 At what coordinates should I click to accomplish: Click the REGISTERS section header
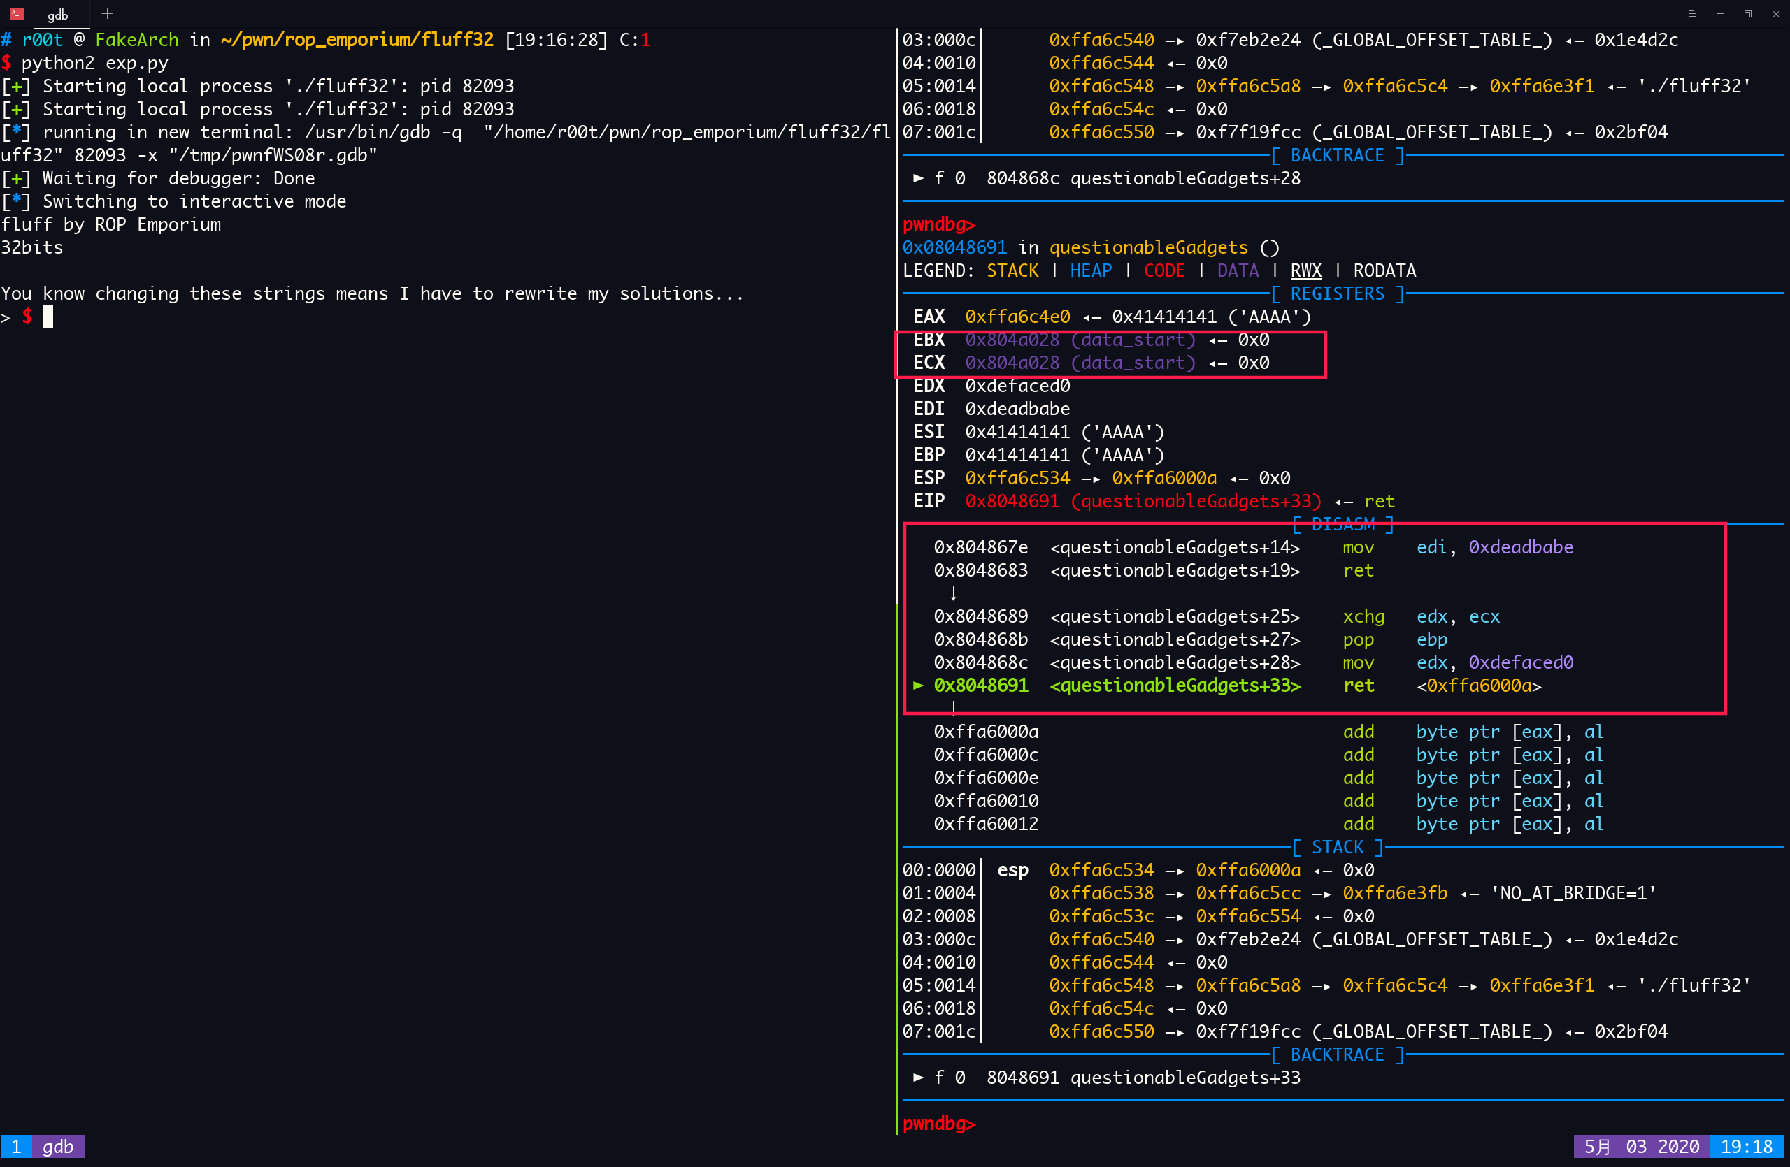click(1337, 293)
